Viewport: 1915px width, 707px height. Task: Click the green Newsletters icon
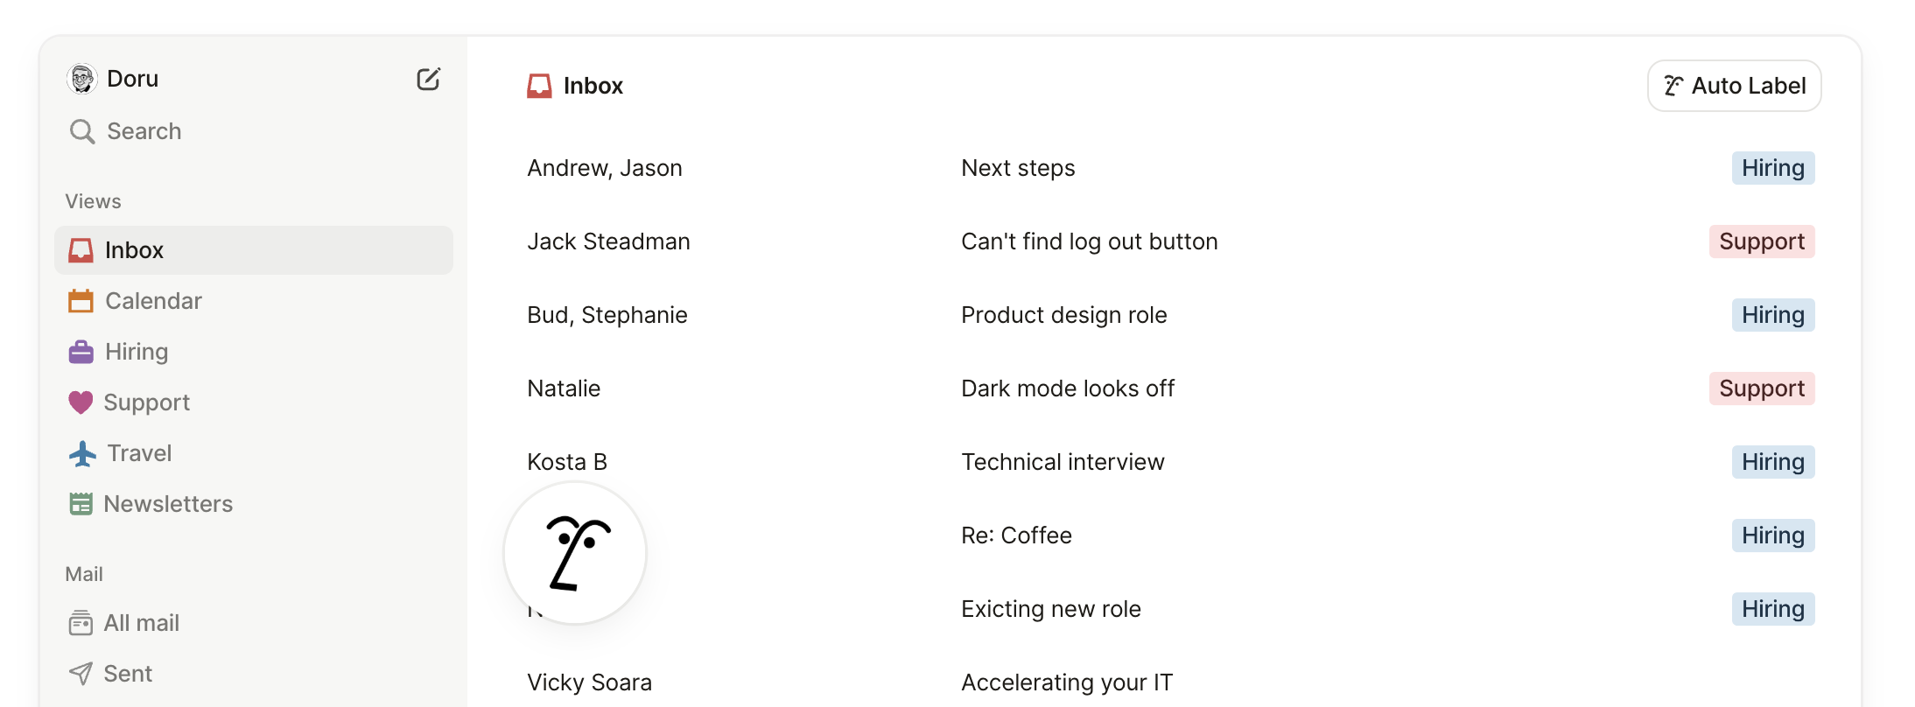coord(81,504)
